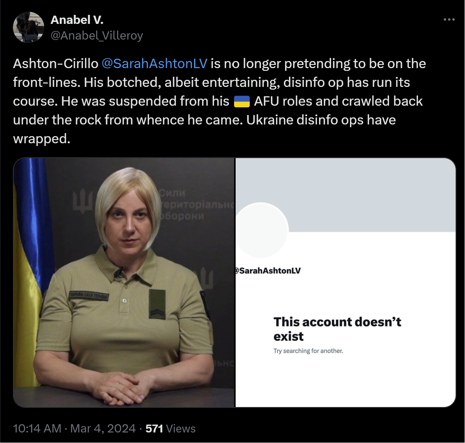Click the 10:14 AM timestamp

coord(37,429)
